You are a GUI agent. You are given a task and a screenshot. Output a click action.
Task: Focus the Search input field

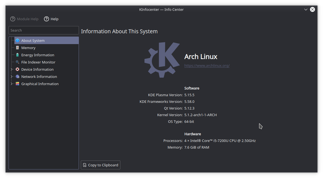click(x=44, y=30)
